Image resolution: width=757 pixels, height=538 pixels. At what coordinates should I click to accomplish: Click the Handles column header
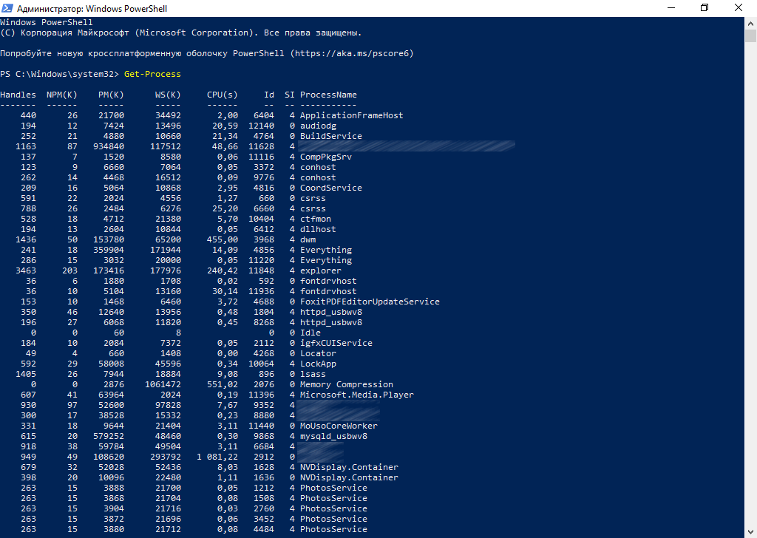18,95
